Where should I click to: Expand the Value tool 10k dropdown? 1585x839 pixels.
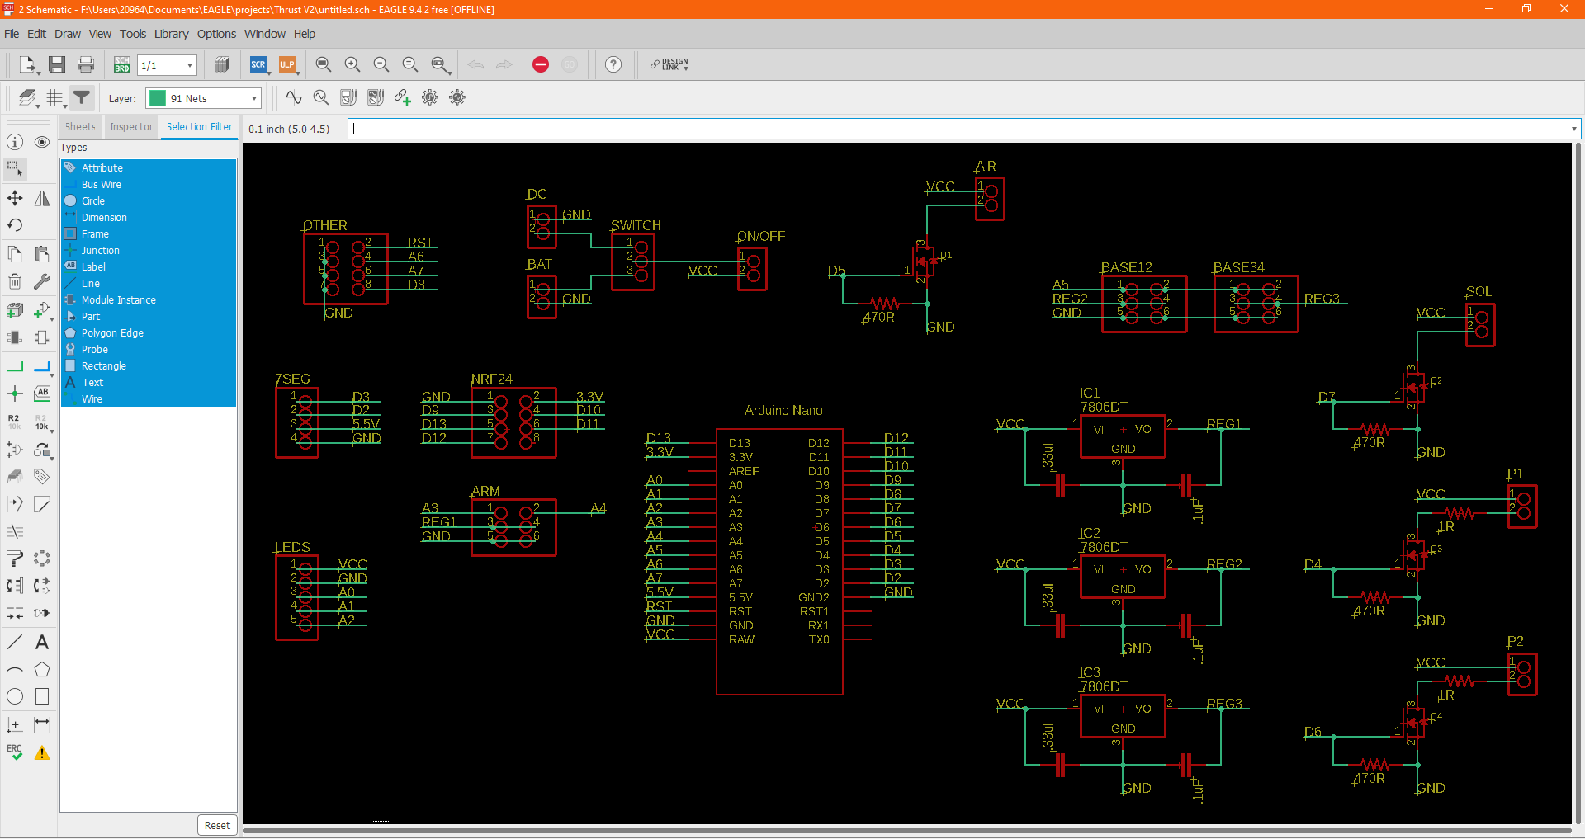coord(51,431)
